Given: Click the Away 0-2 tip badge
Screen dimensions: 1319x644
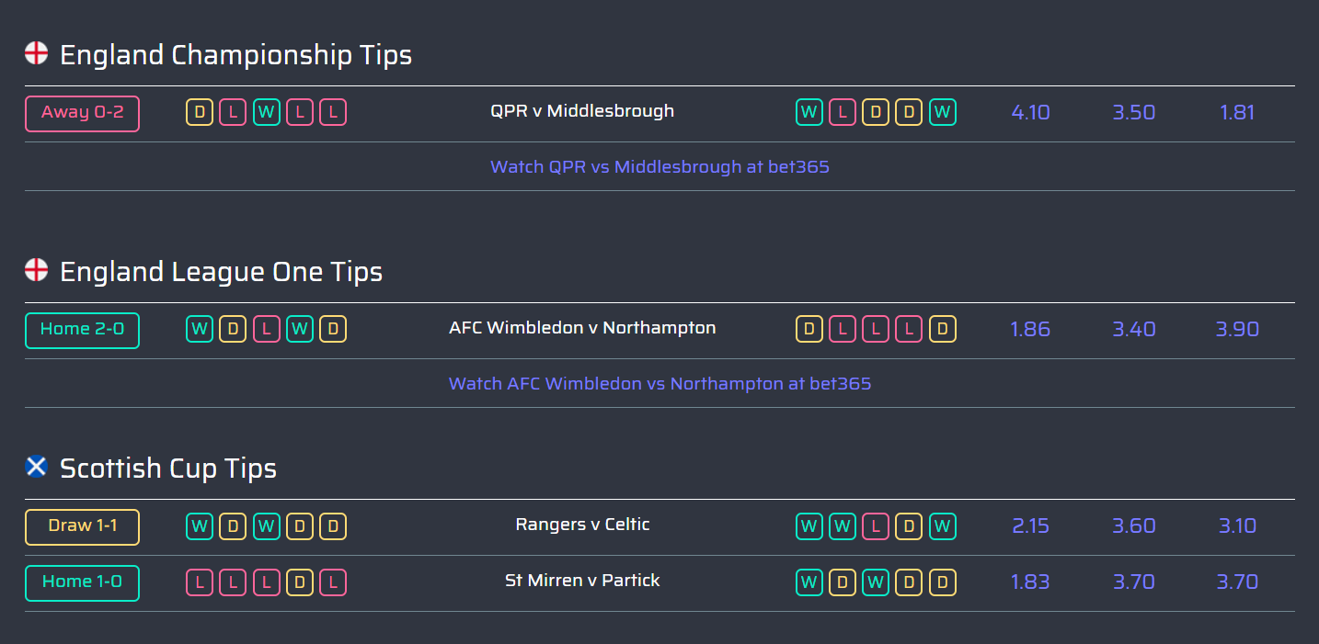Looking at the screenshot, I should 82,113.
